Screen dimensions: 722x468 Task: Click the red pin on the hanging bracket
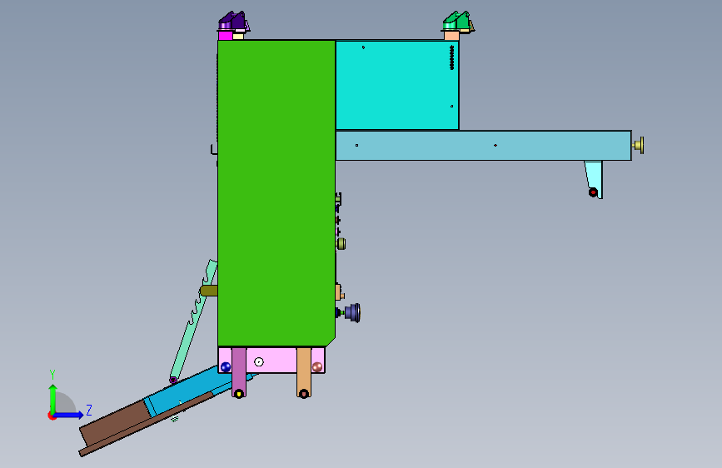593,192
